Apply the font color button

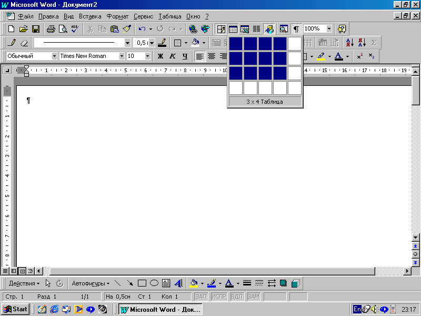(338, 56)
